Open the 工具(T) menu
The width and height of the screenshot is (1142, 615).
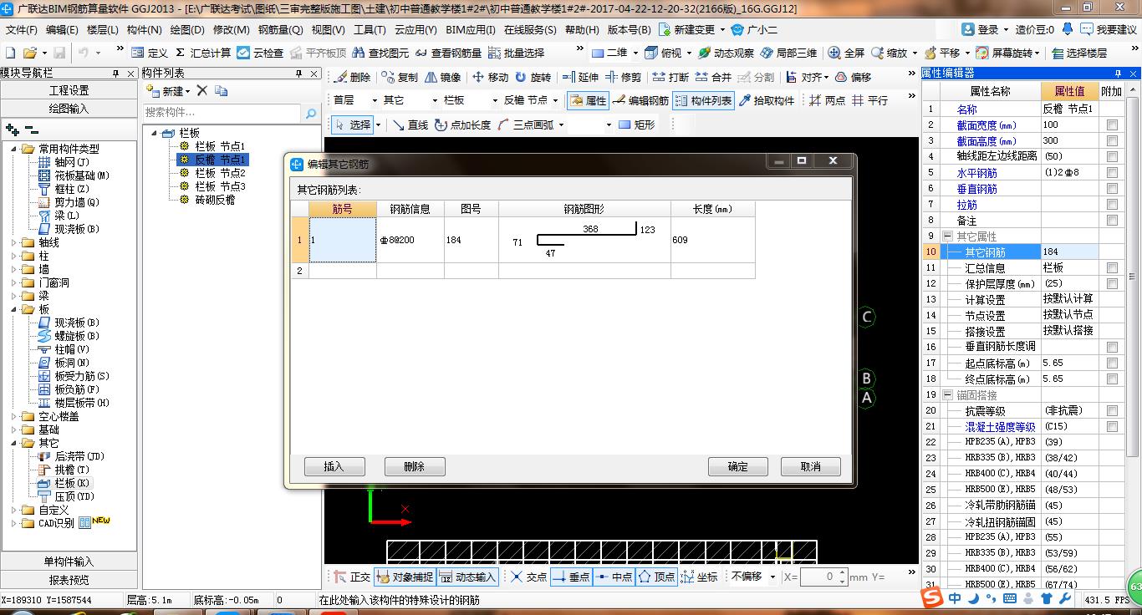370,29
